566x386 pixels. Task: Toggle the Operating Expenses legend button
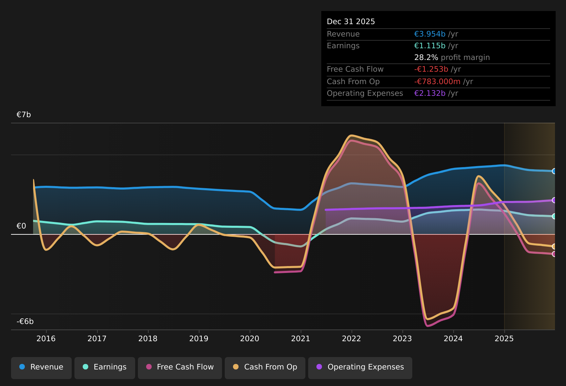pos(360,368)
